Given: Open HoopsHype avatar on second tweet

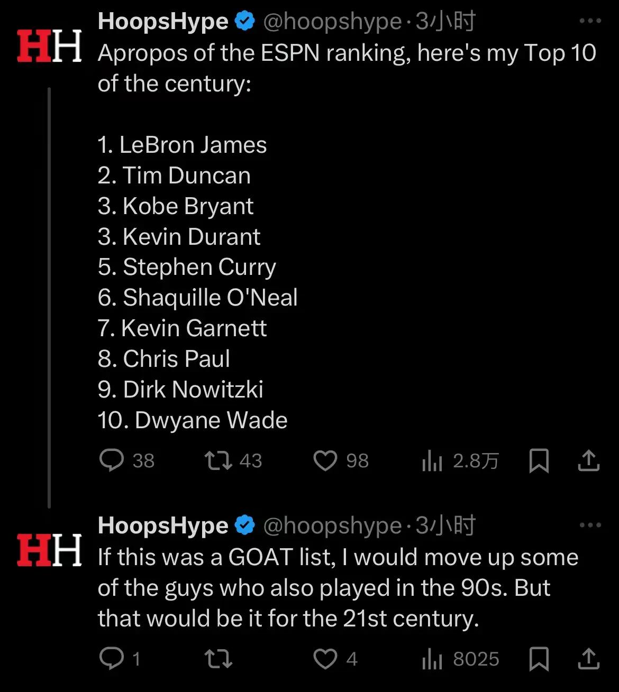Looking at the screenshot, I should click(49, 550).
